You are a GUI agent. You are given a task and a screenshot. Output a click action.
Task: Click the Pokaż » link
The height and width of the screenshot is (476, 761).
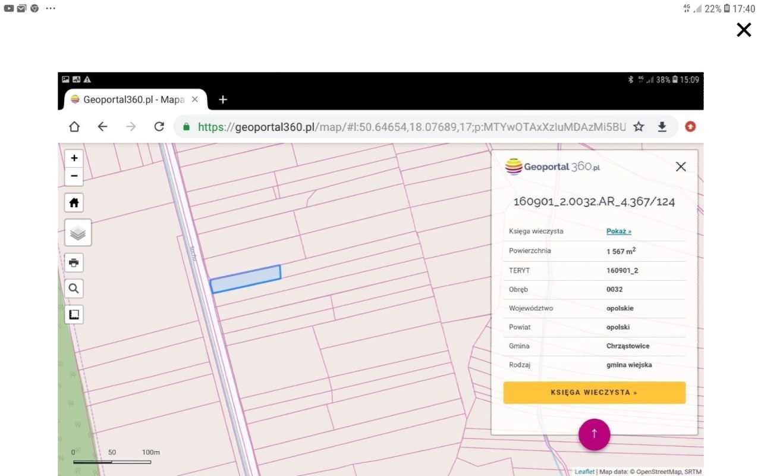[x=618, y=231]
